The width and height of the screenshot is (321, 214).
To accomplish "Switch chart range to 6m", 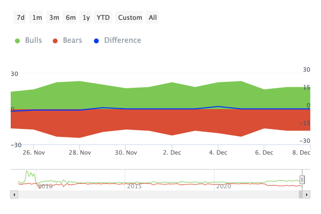I will click(x=70, y=18).
